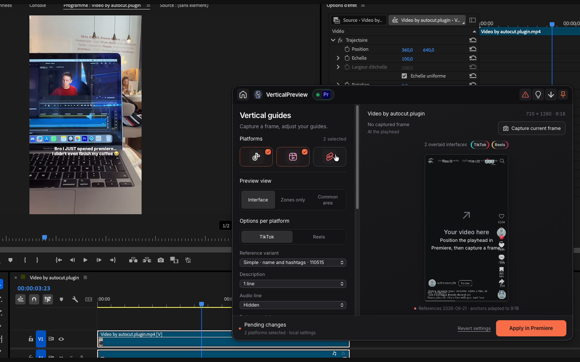Uncheck the Echelle uniforme checkbox

[404, 76]
